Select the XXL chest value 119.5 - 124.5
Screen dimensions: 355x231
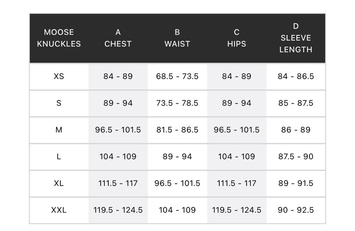coord(118,210)
